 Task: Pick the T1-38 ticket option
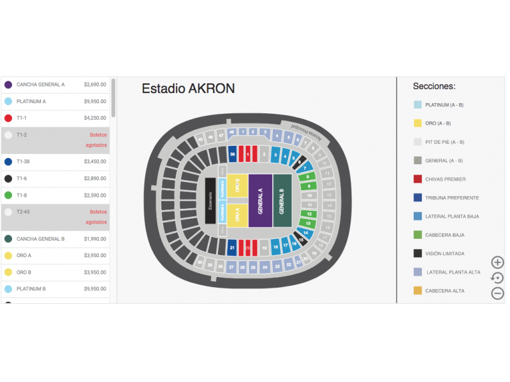(55, 162)
